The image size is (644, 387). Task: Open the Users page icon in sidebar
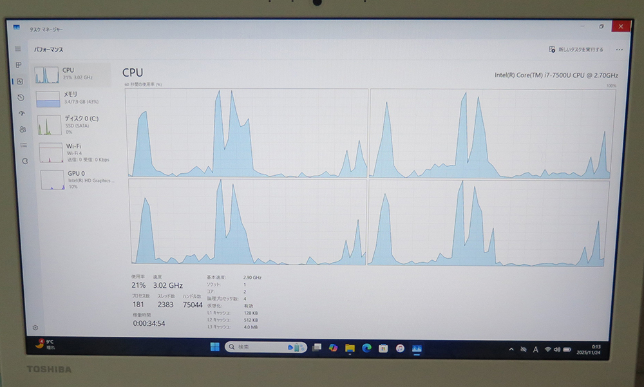[23, 129]
